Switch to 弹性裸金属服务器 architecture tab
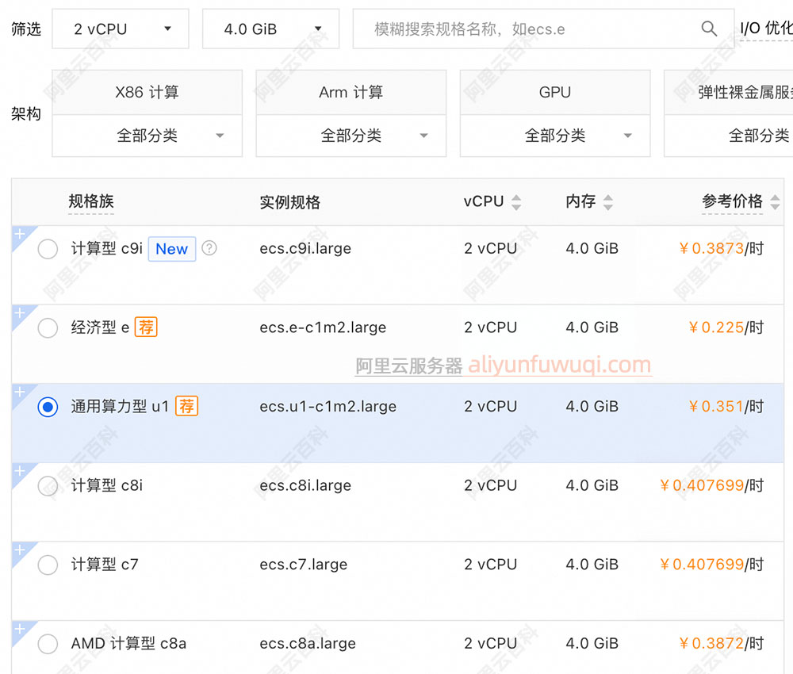 [728, 92]
